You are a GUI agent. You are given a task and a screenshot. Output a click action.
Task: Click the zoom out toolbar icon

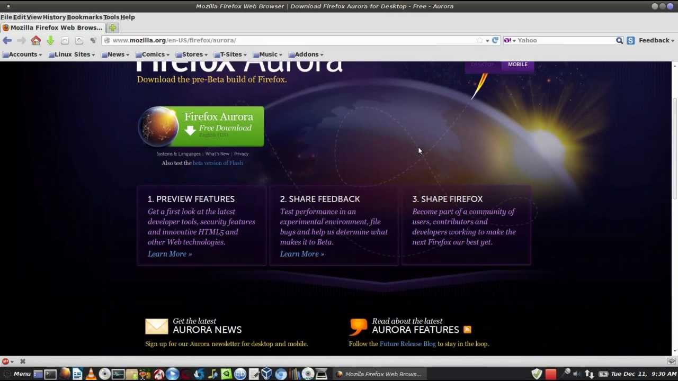65,40
